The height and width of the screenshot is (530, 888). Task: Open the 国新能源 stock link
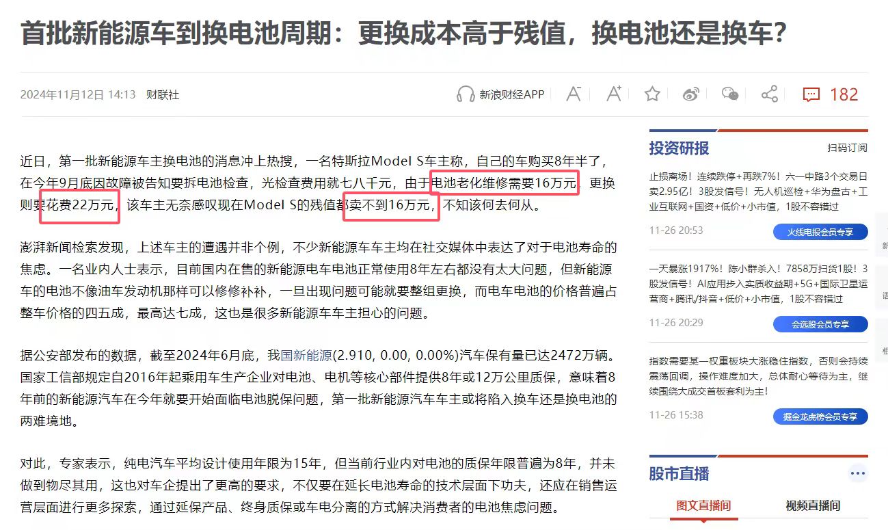[306, 356]
